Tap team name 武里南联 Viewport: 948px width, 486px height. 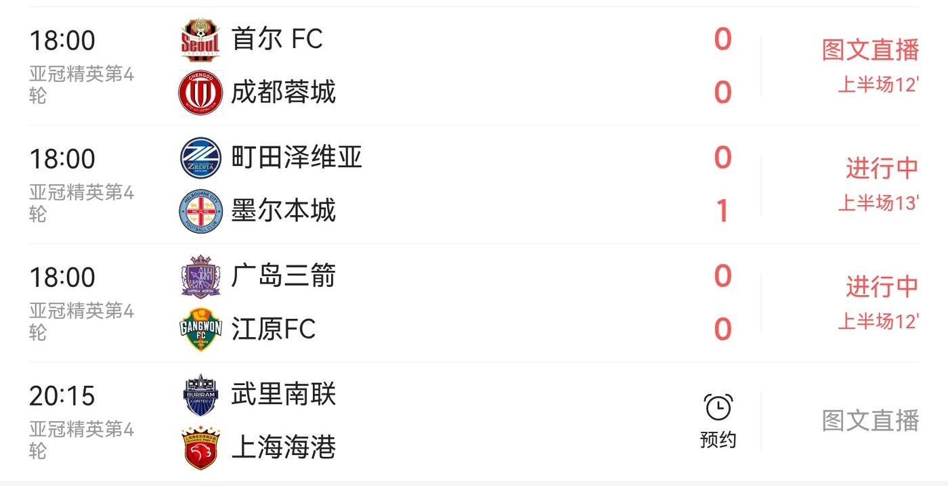[283, 395]
